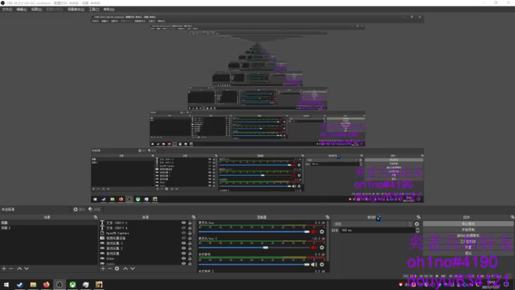
Task: Open source properties (属性) button
Action: point(79,209)
